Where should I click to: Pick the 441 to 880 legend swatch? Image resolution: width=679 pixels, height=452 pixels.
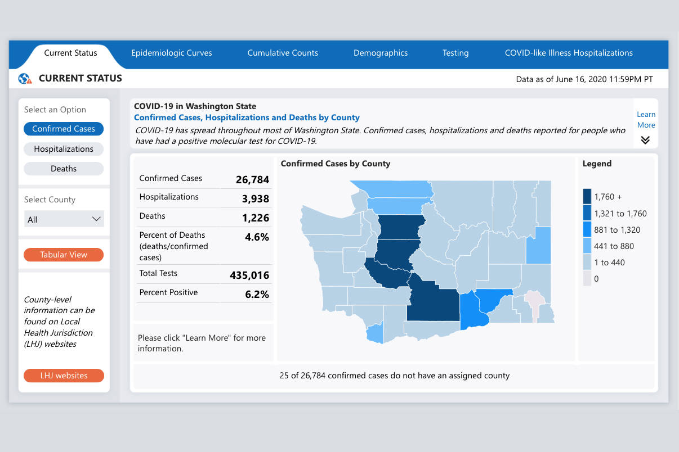pyautogui.click(x=587, y=246)
